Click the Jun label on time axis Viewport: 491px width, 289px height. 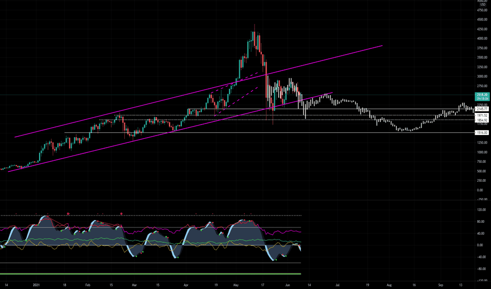(x=288, y=285)
